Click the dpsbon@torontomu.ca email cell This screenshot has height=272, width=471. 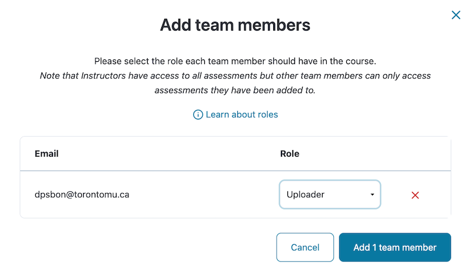point(82,194)
